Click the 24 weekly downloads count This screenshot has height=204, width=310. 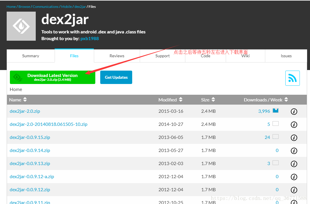(267, 137)
